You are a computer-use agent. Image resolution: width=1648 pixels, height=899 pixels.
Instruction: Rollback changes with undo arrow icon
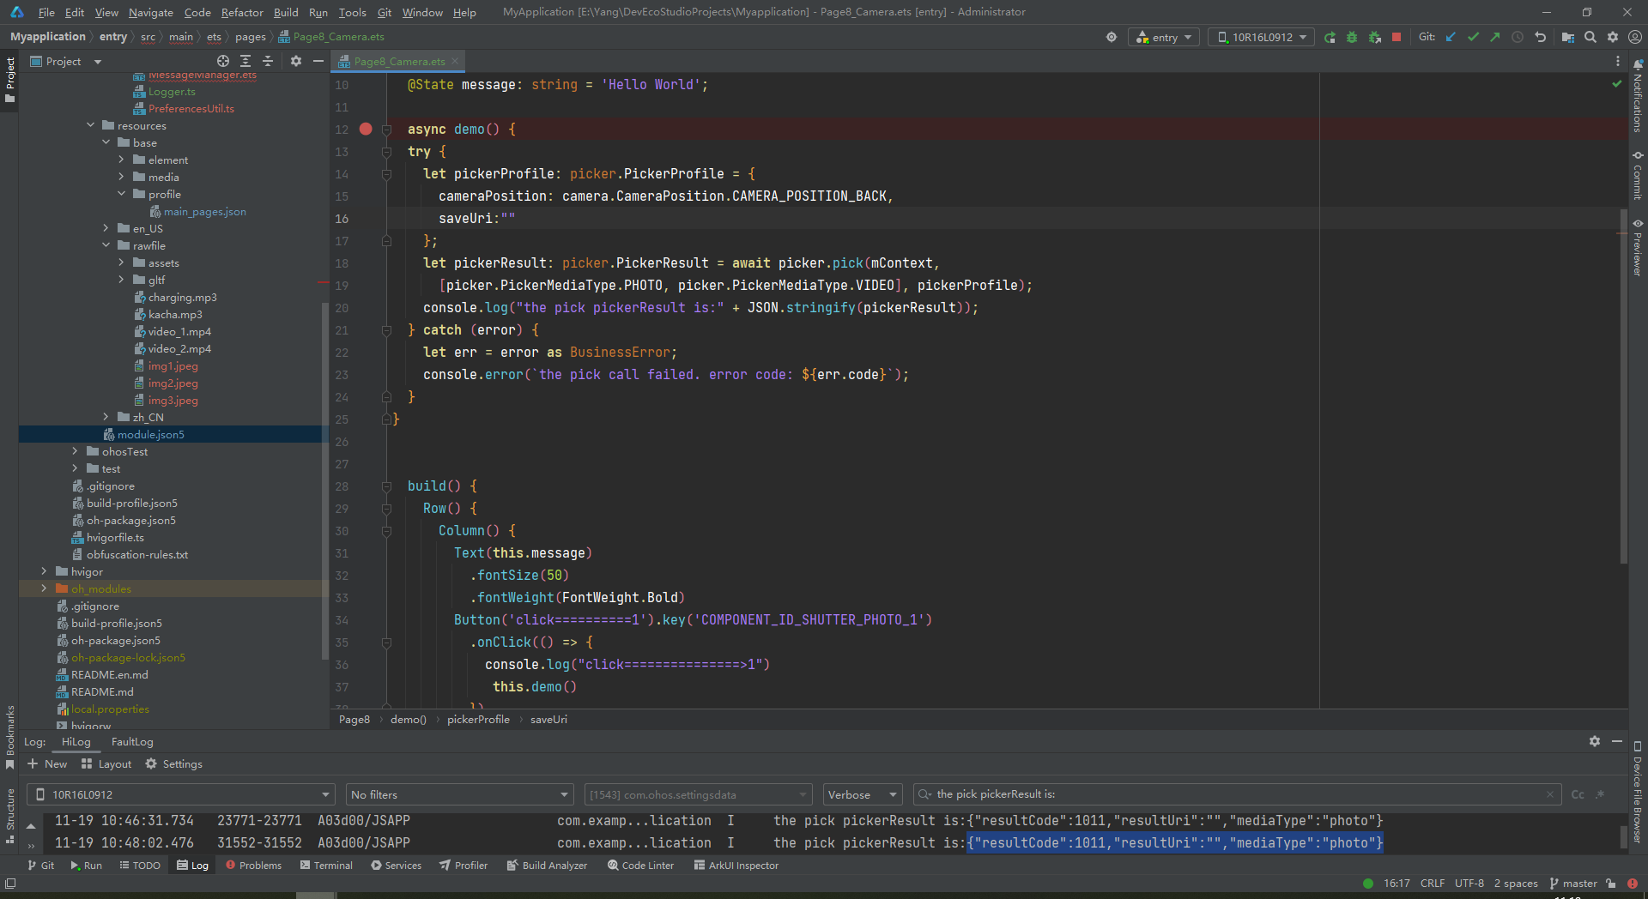pyautogui.click(x=1540, y=37)
